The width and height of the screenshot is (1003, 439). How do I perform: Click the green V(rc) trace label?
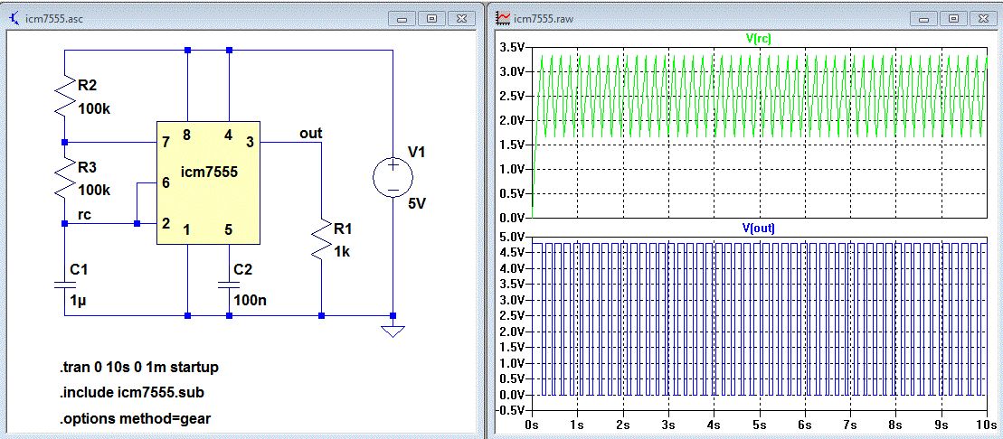pos(757,38)
